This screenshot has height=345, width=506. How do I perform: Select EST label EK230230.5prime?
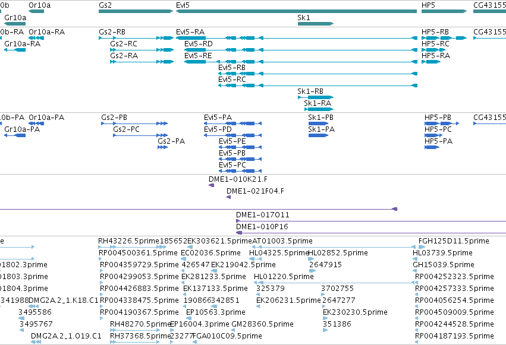355,312
